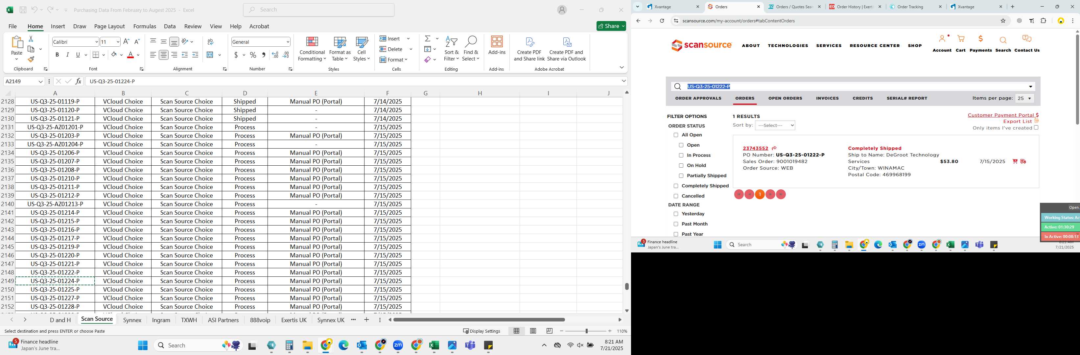Open Sort & Filter
This screenshot has width=1080, height=355.
pyautogui.click(x=452, y=49)
